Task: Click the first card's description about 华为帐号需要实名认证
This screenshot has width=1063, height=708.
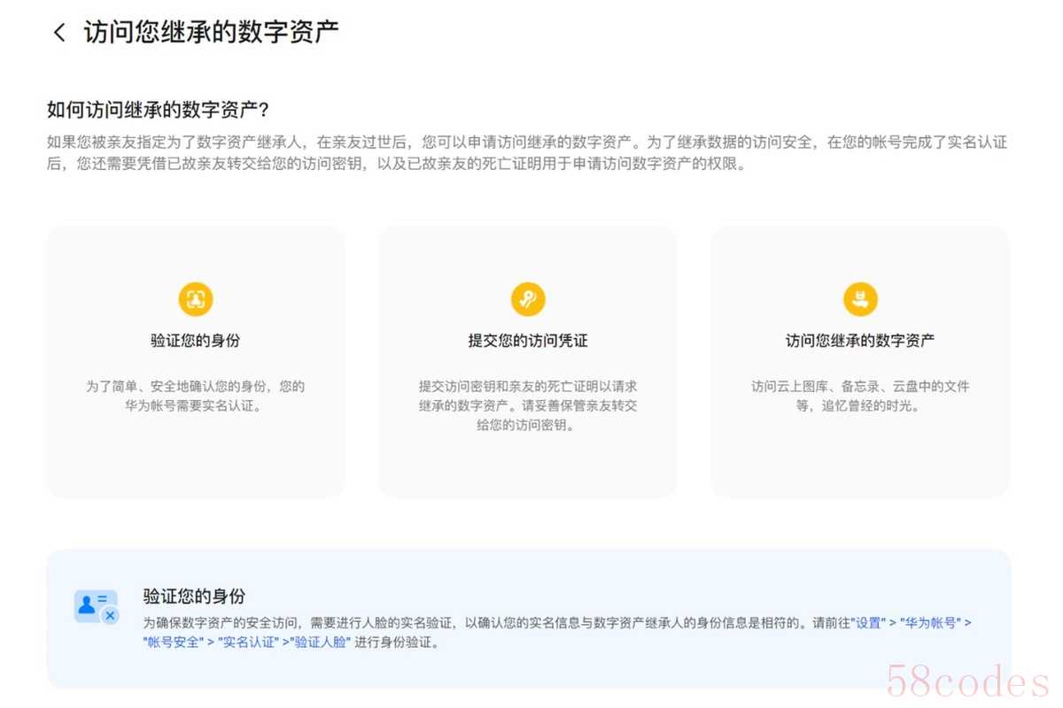Action: pos(195,396)
